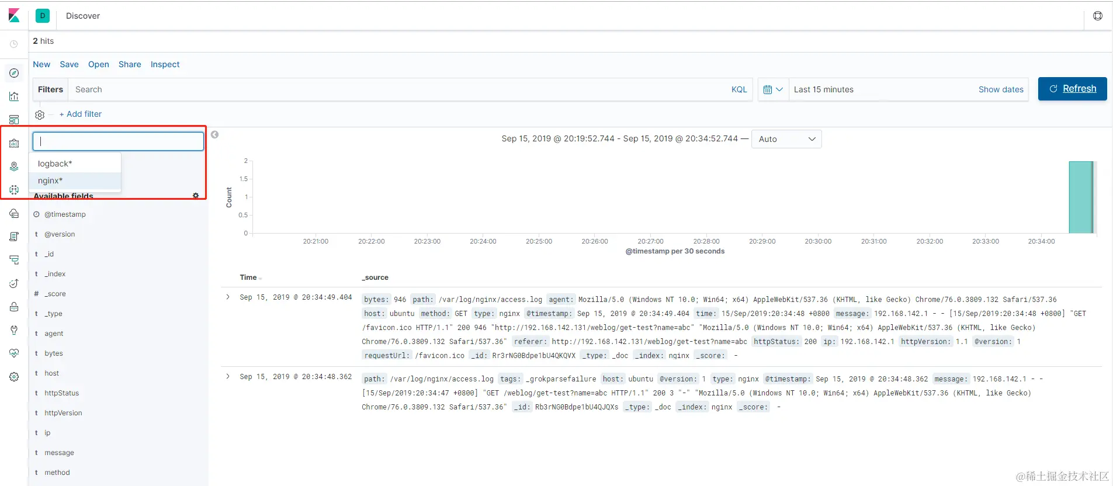Open the Infrastructure icon in sidebar
Viewport: 1113px width, 486px height.
point(14,213)
